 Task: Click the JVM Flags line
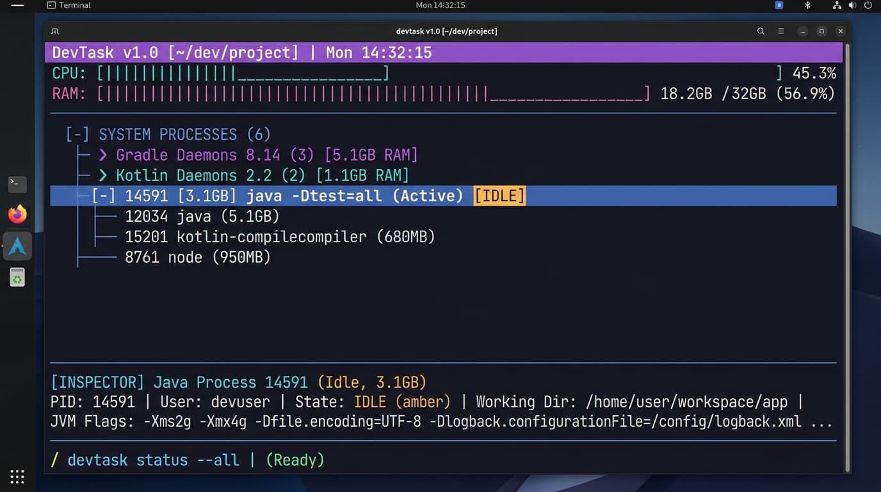click(442, 423)
